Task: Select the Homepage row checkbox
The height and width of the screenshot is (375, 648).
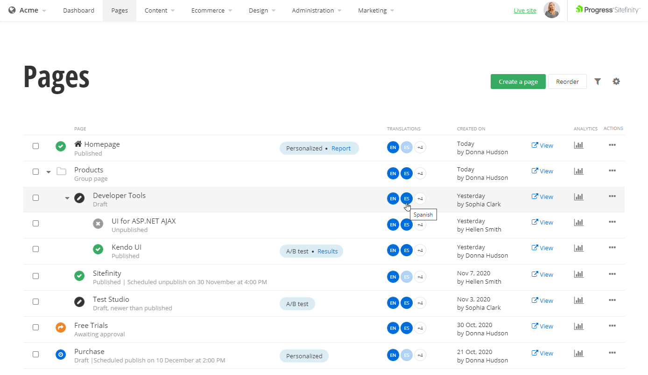Action: (x=36, y=146)
